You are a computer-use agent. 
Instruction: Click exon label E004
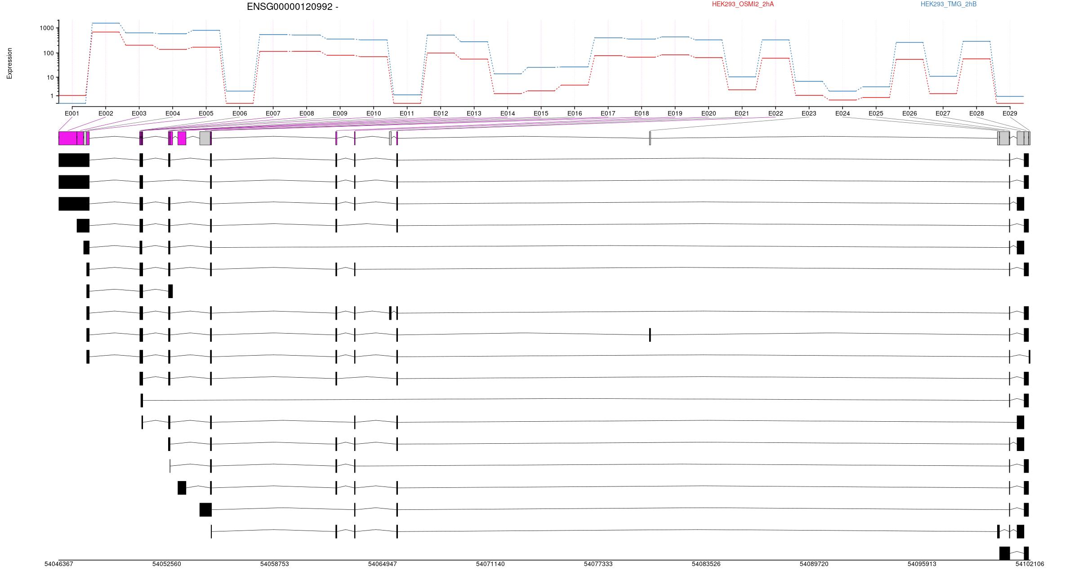173,114
